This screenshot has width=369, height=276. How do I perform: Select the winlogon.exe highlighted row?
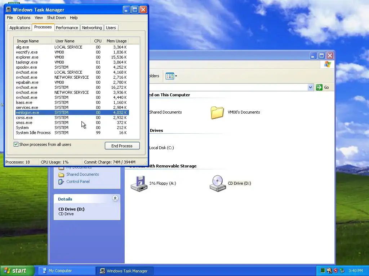(72, 112)
